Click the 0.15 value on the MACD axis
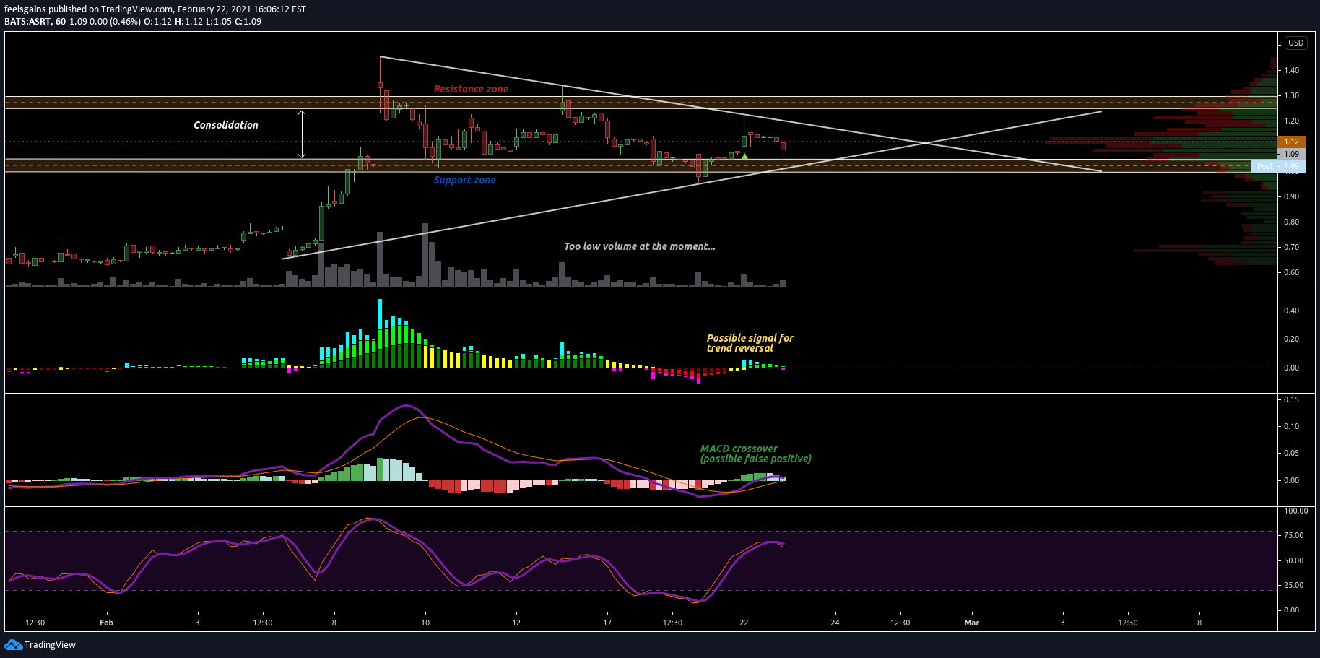 tap(1292, 399)
